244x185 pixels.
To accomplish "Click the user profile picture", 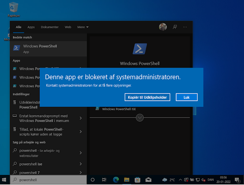I will click(x=163, y=27).
